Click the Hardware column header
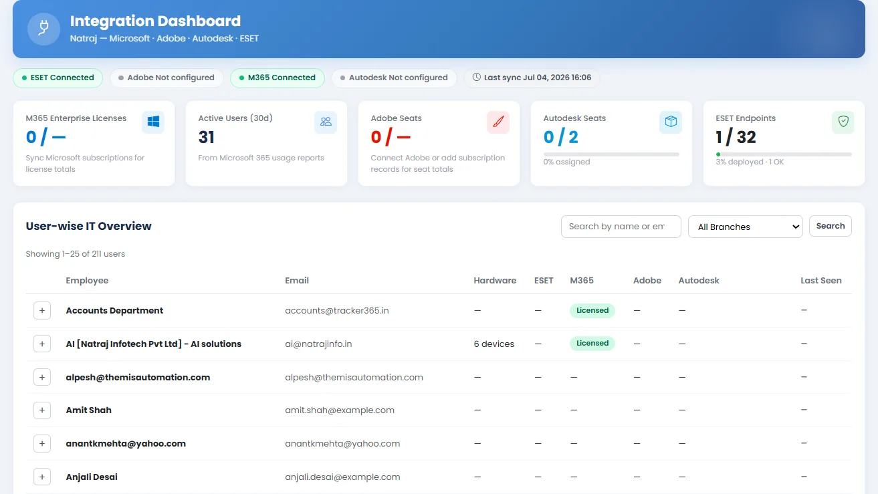This screenshot has height=494, width=878. point(495,281)
